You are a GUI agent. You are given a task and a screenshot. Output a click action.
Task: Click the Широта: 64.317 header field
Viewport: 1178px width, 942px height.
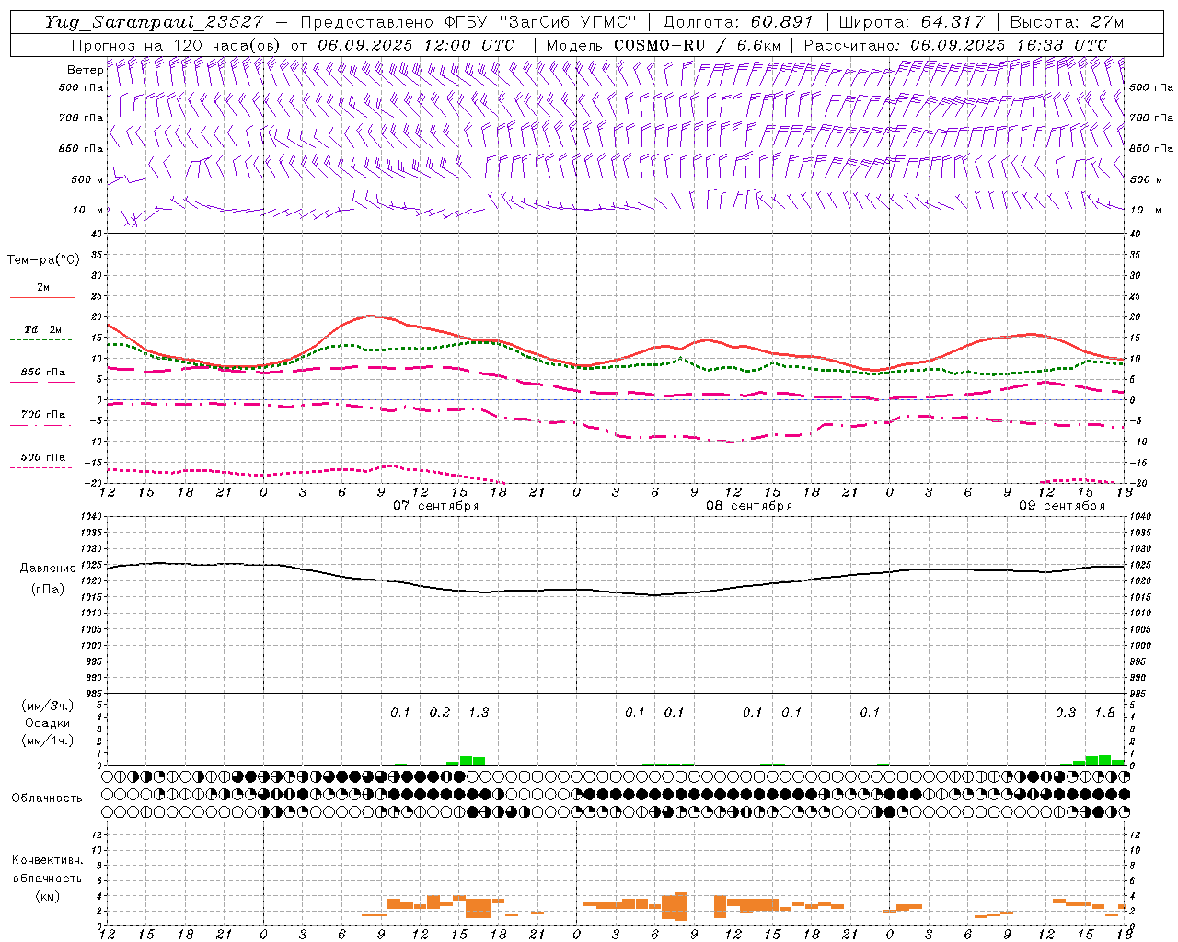click(911, 22)
